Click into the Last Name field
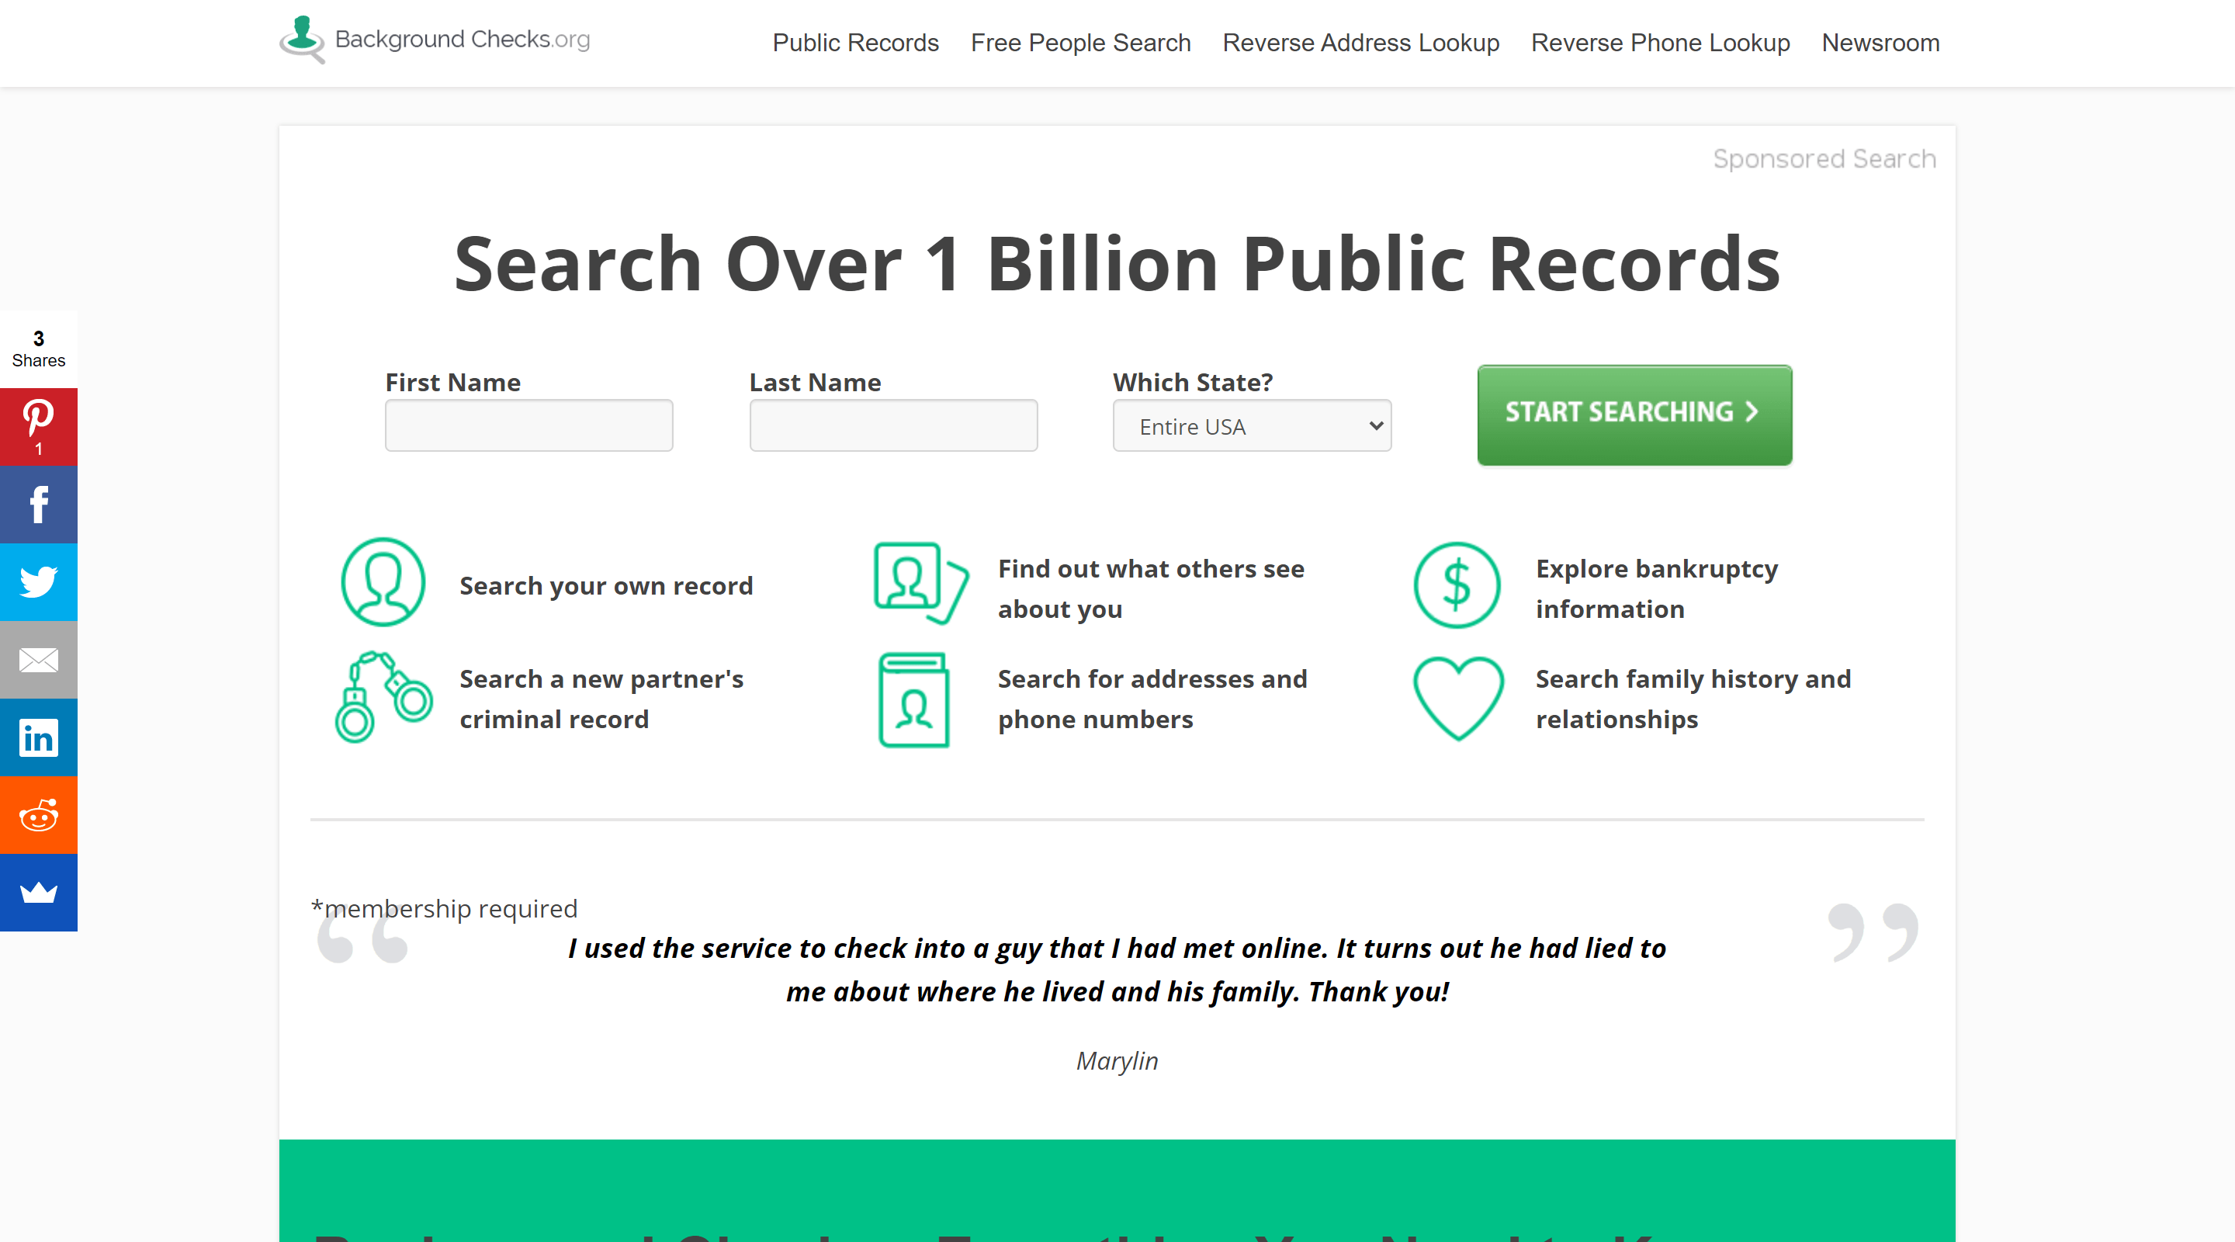The height and width of the screenshot is (1242, 2235). [892, 426]
